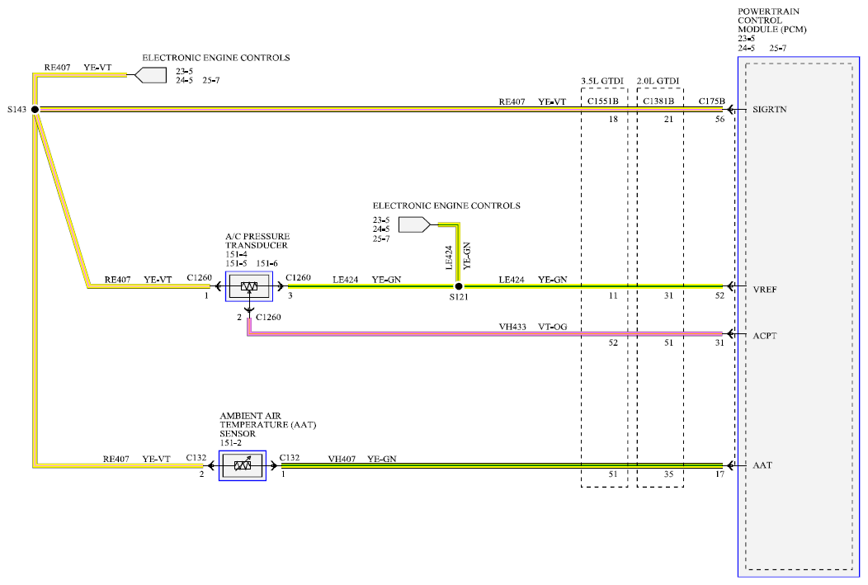Click pin number 18 under C1551B
The height and width of the screenshot is (585, 868).
tap(613, 119)
